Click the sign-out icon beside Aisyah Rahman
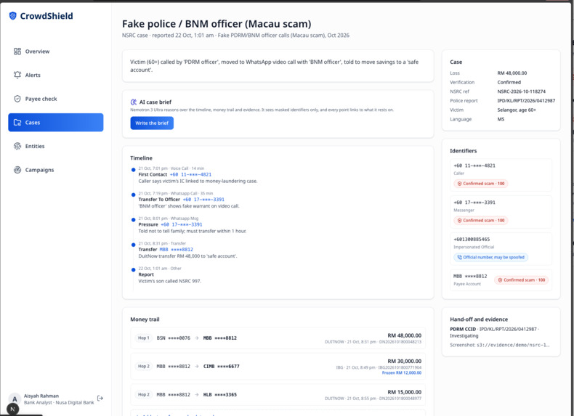This screenshot has width=574, height=416. tap(100, 398)
